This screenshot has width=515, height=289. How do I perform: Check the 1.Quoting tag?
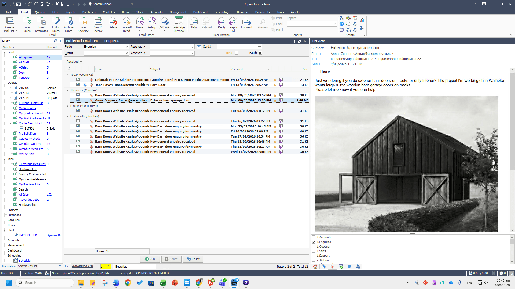314,246
